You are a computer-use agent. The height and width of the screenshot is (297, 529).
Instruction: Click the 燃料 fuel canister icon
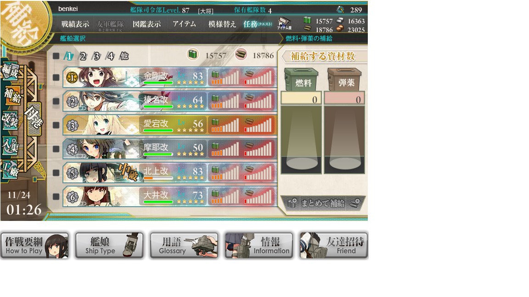click(301, 79)
